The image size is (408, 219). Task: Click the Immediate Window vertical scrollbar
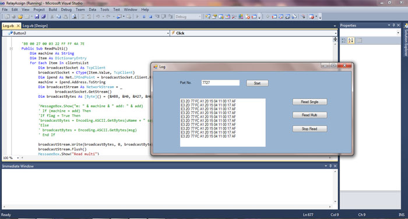click(335, 186)
